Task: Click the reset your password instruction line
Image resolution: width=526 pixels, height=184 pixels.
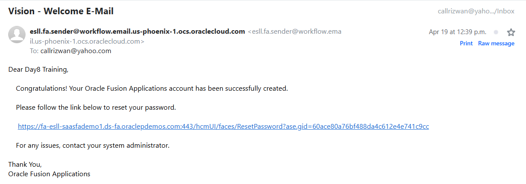Action: tap(96, 108)
